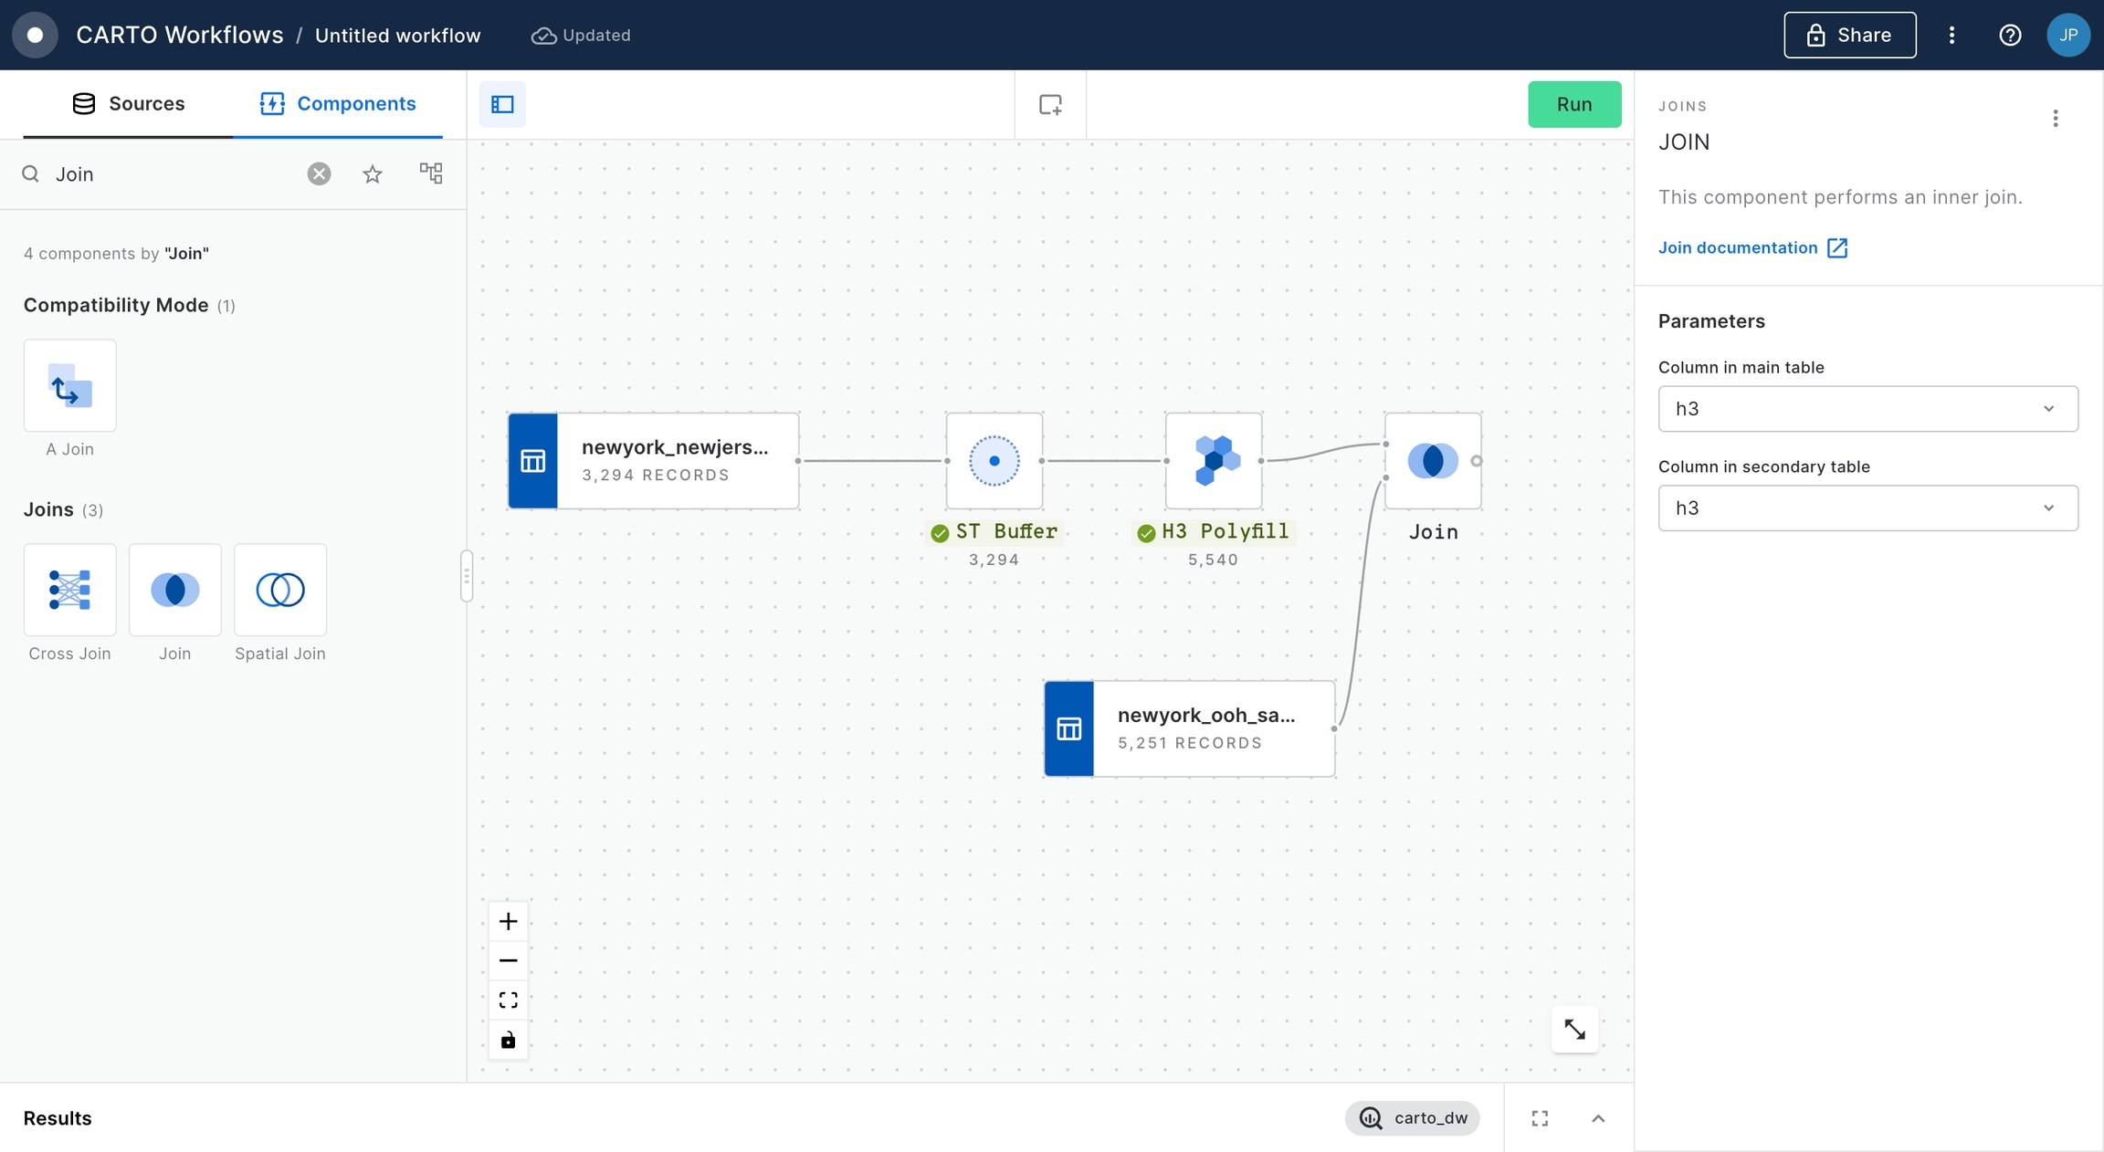Click the component search field

pyautogui.click(x=174, y=173)
